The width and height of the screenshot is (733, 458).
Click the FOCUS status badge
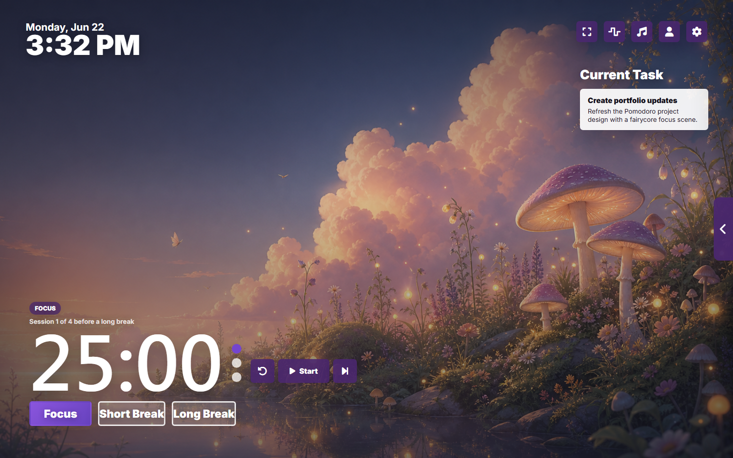tap(45, 308)
